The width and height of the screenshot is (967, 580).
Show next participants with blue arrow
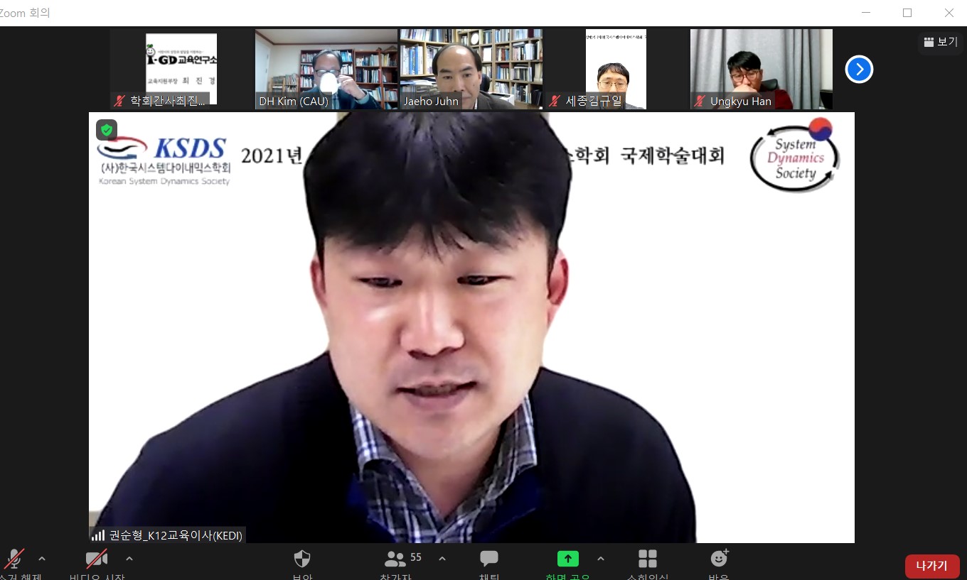(859, 69)
